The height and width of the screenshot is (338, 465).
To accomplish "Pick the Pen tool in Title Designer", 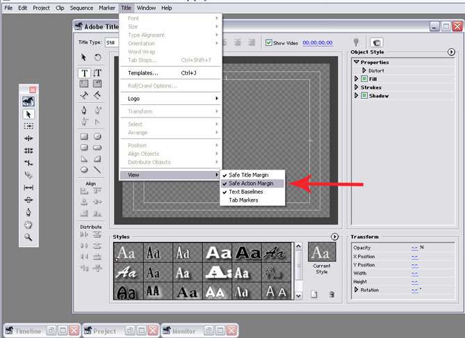I will pos(84,110).
